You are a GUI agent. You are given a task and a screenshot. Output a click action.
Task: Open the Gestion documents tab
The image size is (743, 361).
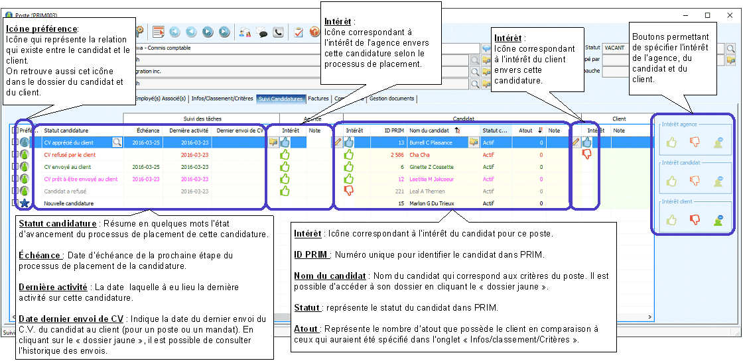point(391,99)
